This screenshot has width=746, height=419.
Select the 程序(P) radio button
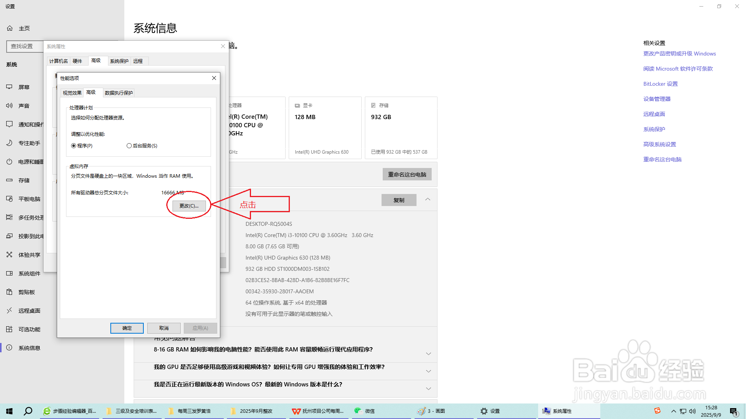tap(74, 145)
